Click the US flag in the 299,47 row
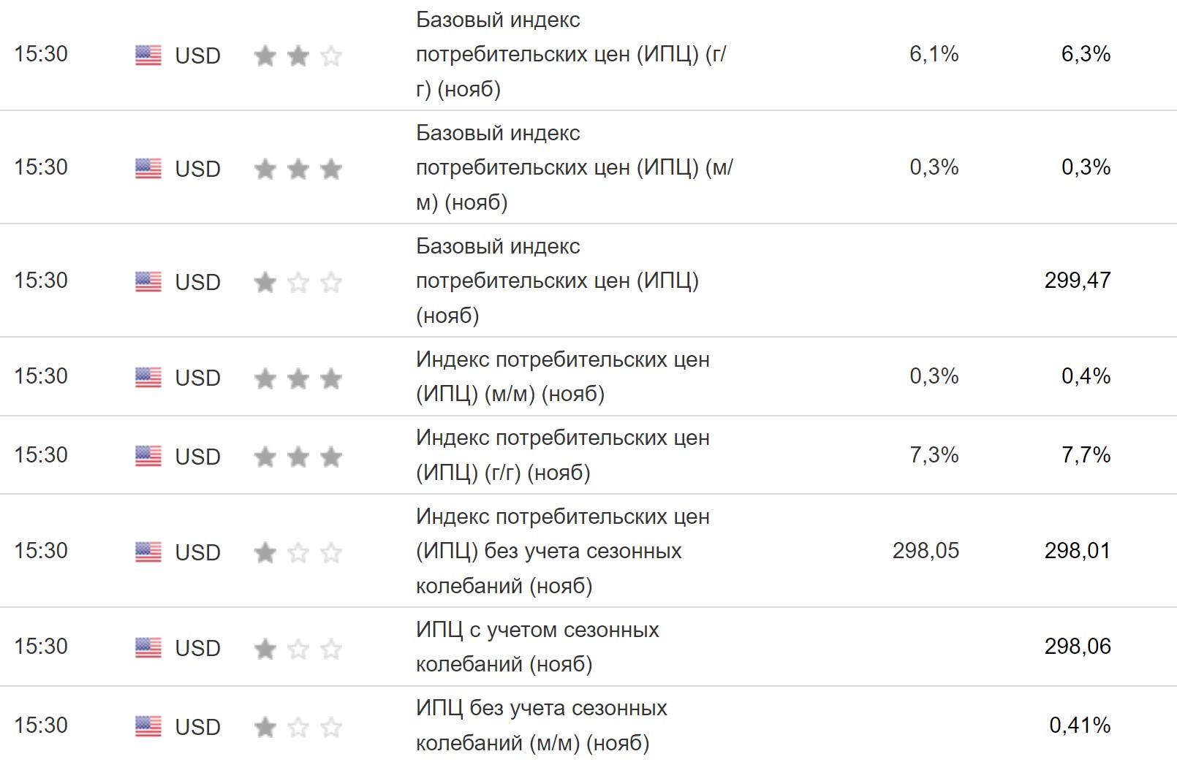Image resolution: width=1177 pixels, height=762 pixels. pos(148,282)
